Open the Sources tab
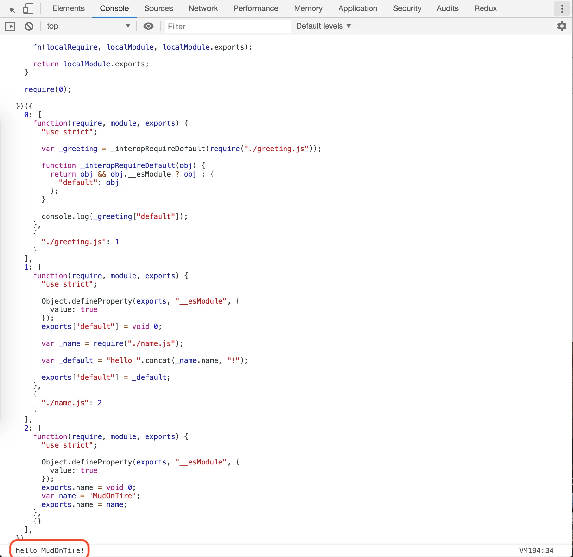Image resolution: width=573 pixels, height=557 pixels. [x=159, y=8]
